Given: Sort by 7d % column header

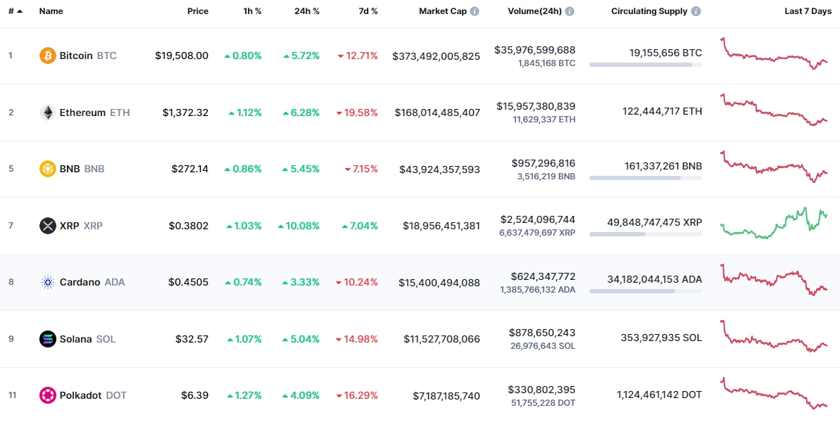Looking at the screenshot, I should pyautogui.click(x=368, y=11).
